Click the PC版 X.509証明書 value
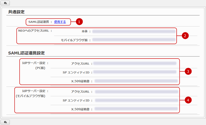The height and width of the screenshot is (125, 206). (136, 81)
